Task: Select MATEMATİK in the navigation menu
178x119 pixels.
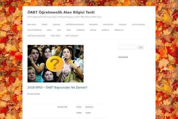Action: click(x=93, y=24)
